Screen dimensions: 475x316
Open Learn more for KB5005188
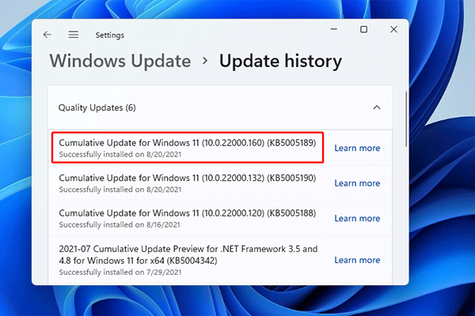(357, 218)
